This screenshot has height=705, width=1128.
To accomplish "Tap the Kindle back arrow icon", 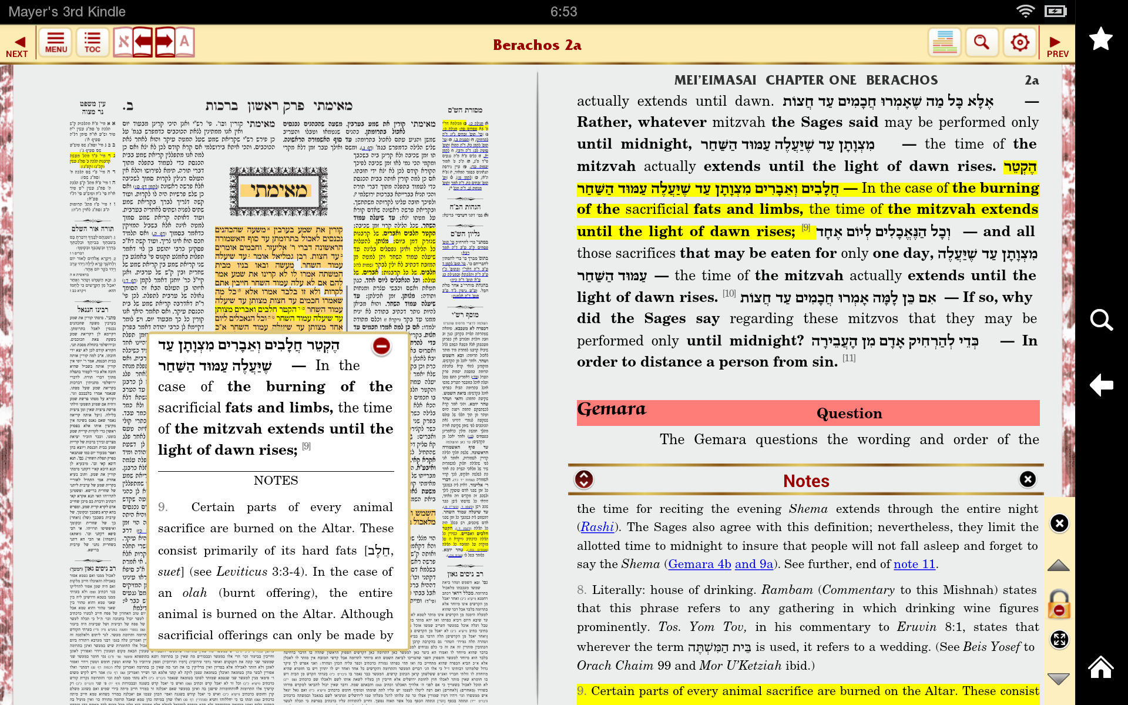I will coord(1100,385).
